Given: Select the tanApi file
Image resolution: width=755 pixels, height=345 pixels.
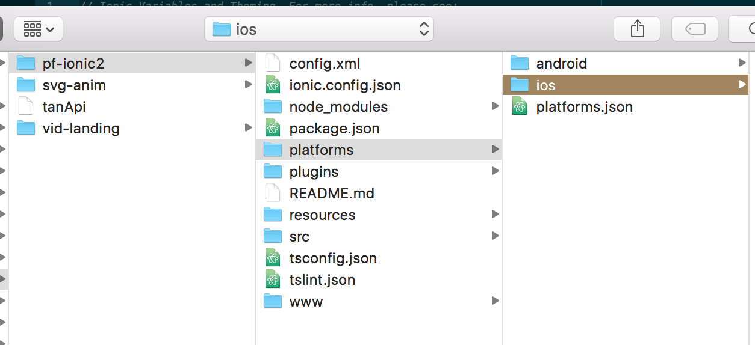Looking at the screenshot, I should click(64, 107).
